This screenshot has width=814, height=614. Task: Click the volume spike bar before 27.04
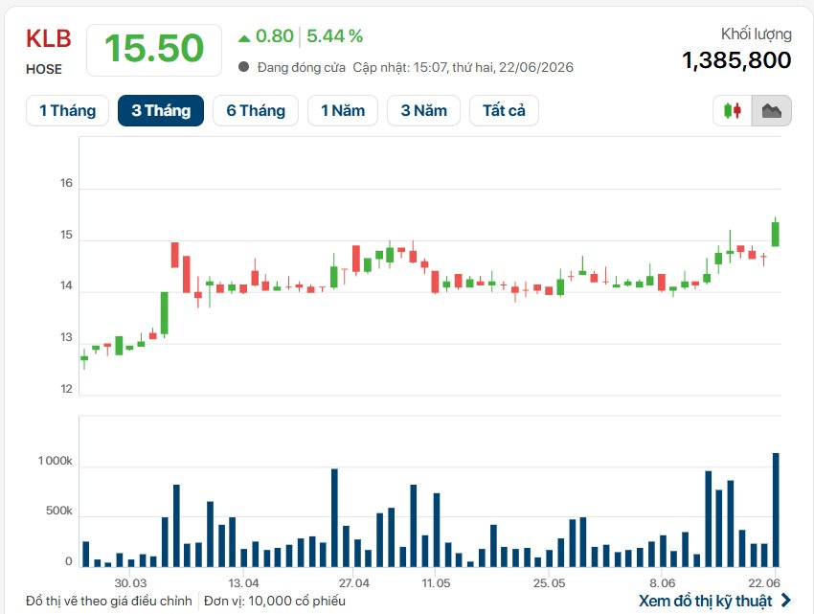(334, 517)
